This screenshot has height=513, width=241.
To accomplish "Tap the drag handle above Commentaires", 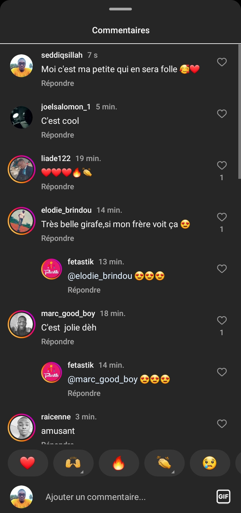I will [x=120, y=9].
